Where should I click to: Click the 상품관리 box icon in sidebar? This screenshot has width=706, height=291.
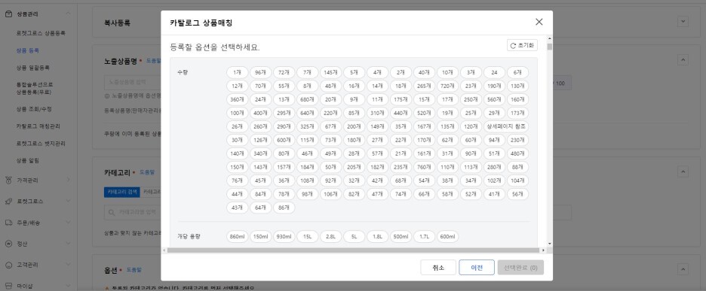[8, 14]
